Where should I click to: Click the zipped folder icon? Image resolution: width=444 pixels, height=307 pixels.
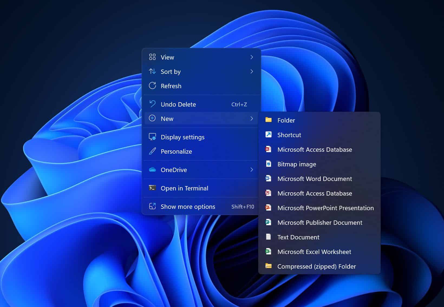click(268, 266)
